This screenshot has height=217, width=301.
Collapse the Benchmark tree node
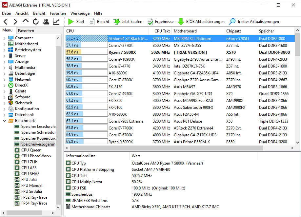click(4, 121)
